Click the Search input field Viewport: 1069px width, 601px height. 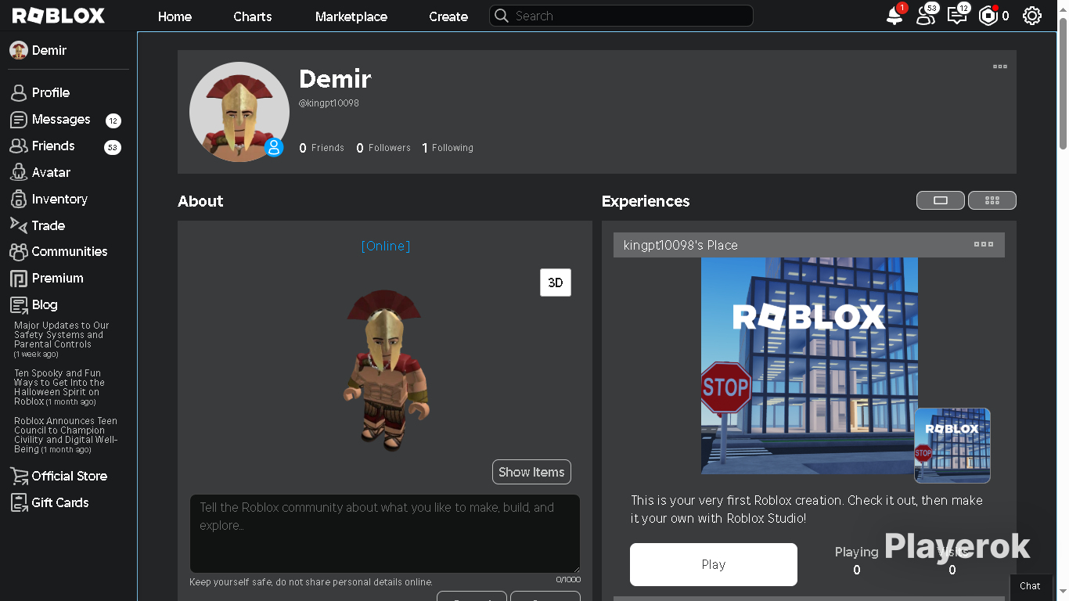coord(621,16)
